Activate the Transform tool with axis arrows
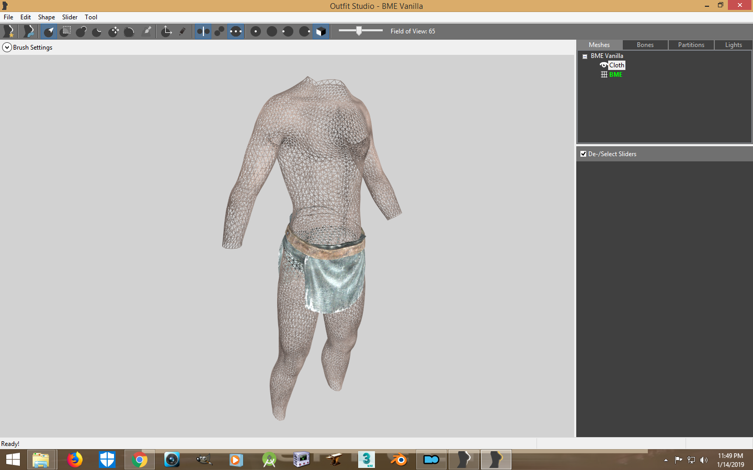Image resolution: width=753 pixels, height=470 pixels. tap(166, 31)
